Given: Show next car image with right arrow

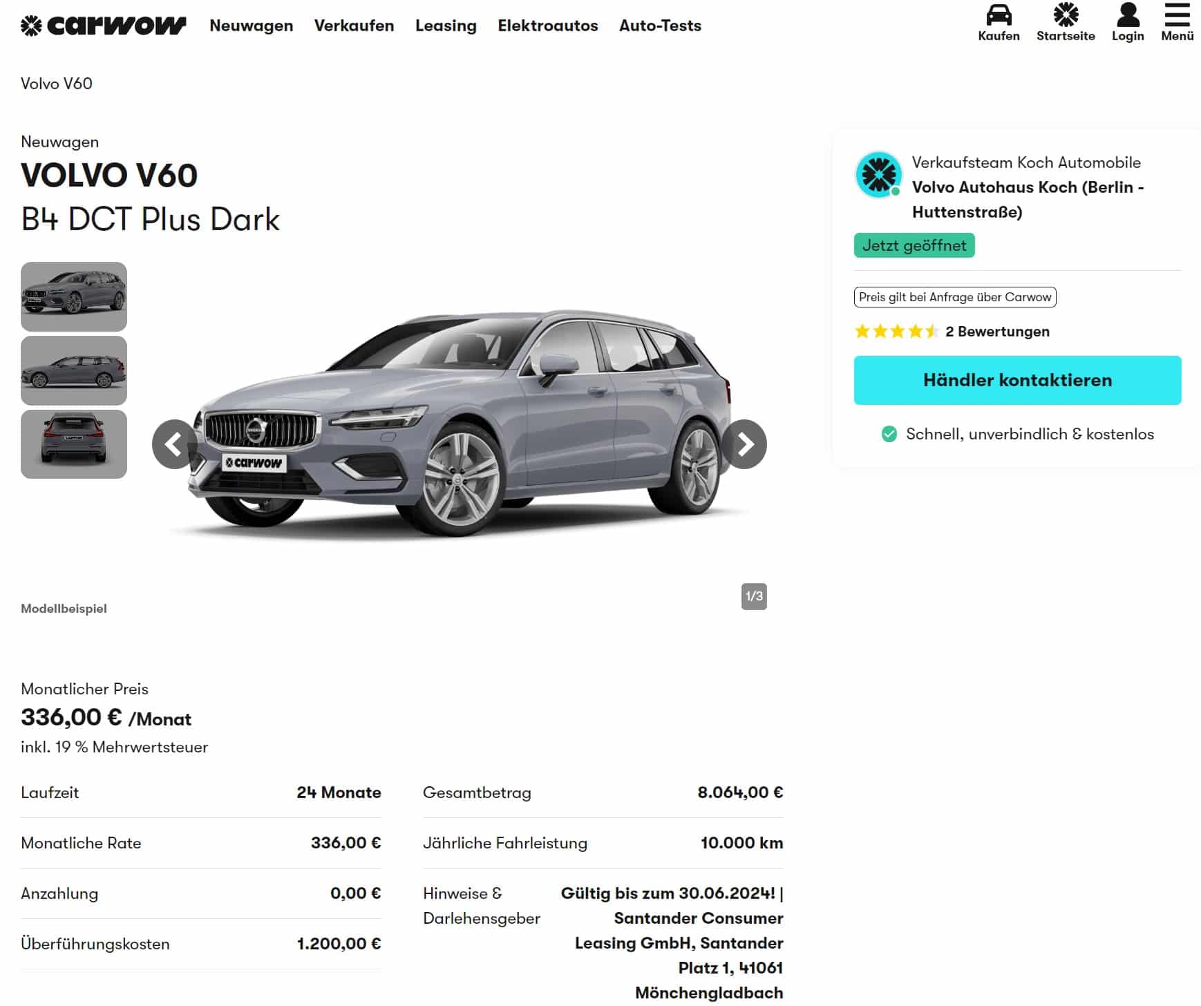Looking at the screenshot, I should [x=744, y=444].
